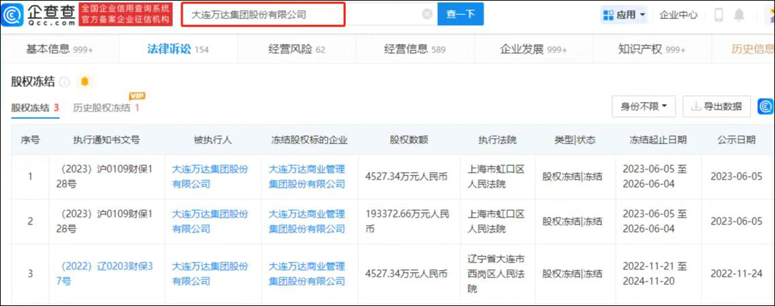Image resolution: width=775 pixels, height=306 pixels.
Task: Select the 历史股权冻结 1 sub-tab
Action: pyautogui.click(x=106, y=107)
